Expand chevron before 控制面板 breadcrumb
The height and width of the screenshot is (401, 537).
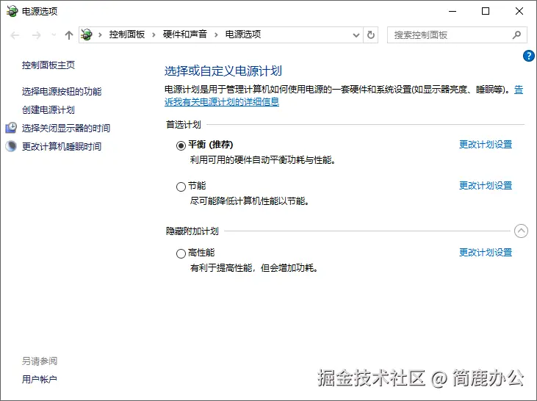click(100, 35)
